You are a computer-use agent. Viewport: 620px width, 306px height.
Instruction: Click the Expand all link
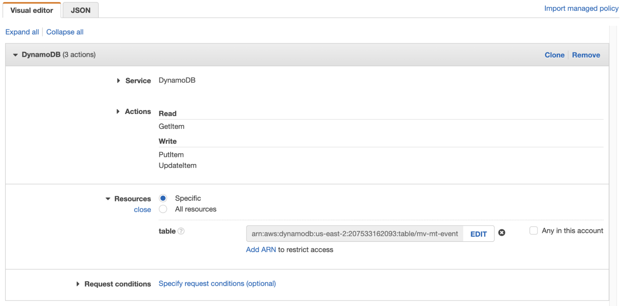click(x=22, y=32)
